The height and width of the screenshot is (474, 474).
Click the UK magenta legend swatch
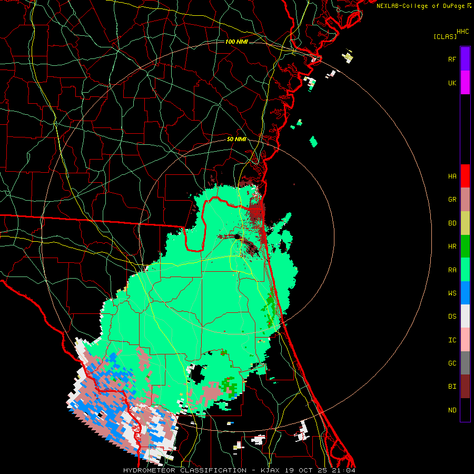tap(465, 82)
